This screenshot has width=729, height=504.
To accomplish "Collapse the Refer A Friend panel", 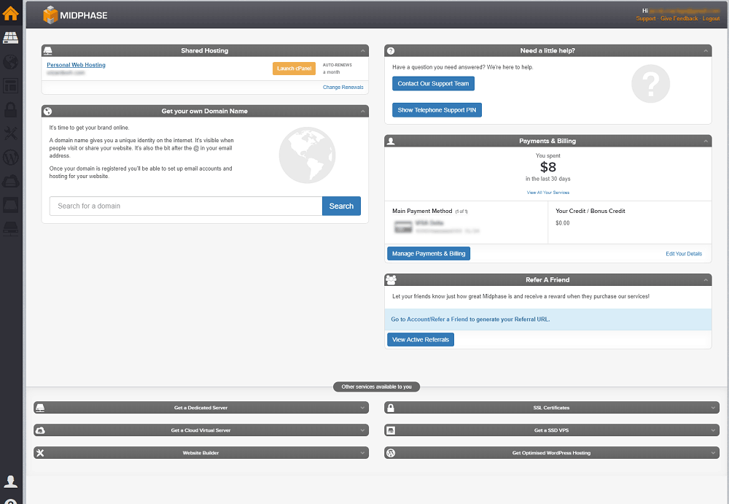I will [x=706, y=279].
